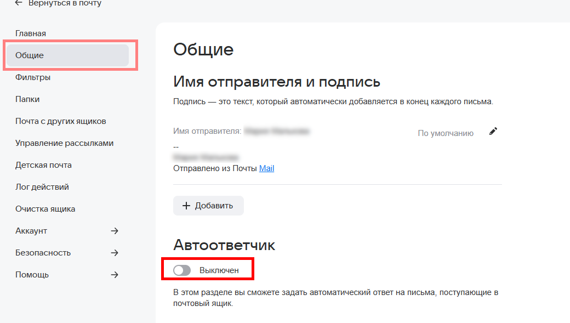Open Управление рассылками section
Screen dimensions: 570x323
[x=65, y=143]
